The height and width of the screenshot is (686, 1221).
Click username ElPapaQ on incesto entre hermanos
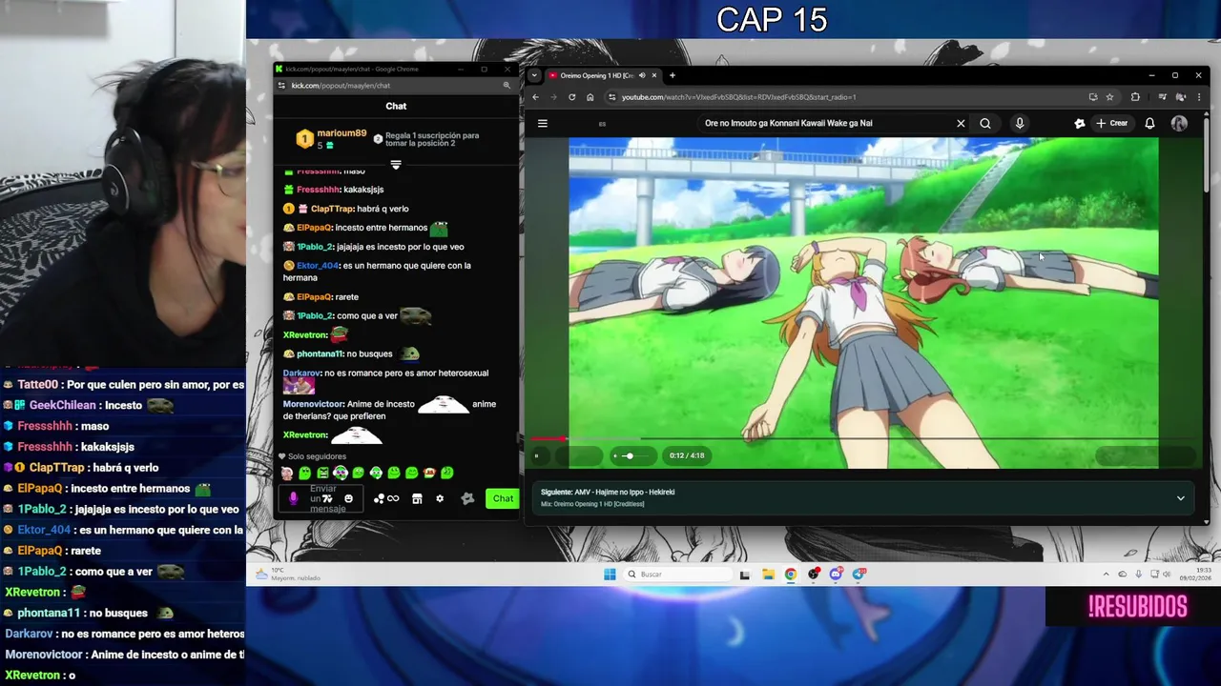point(314,228)
